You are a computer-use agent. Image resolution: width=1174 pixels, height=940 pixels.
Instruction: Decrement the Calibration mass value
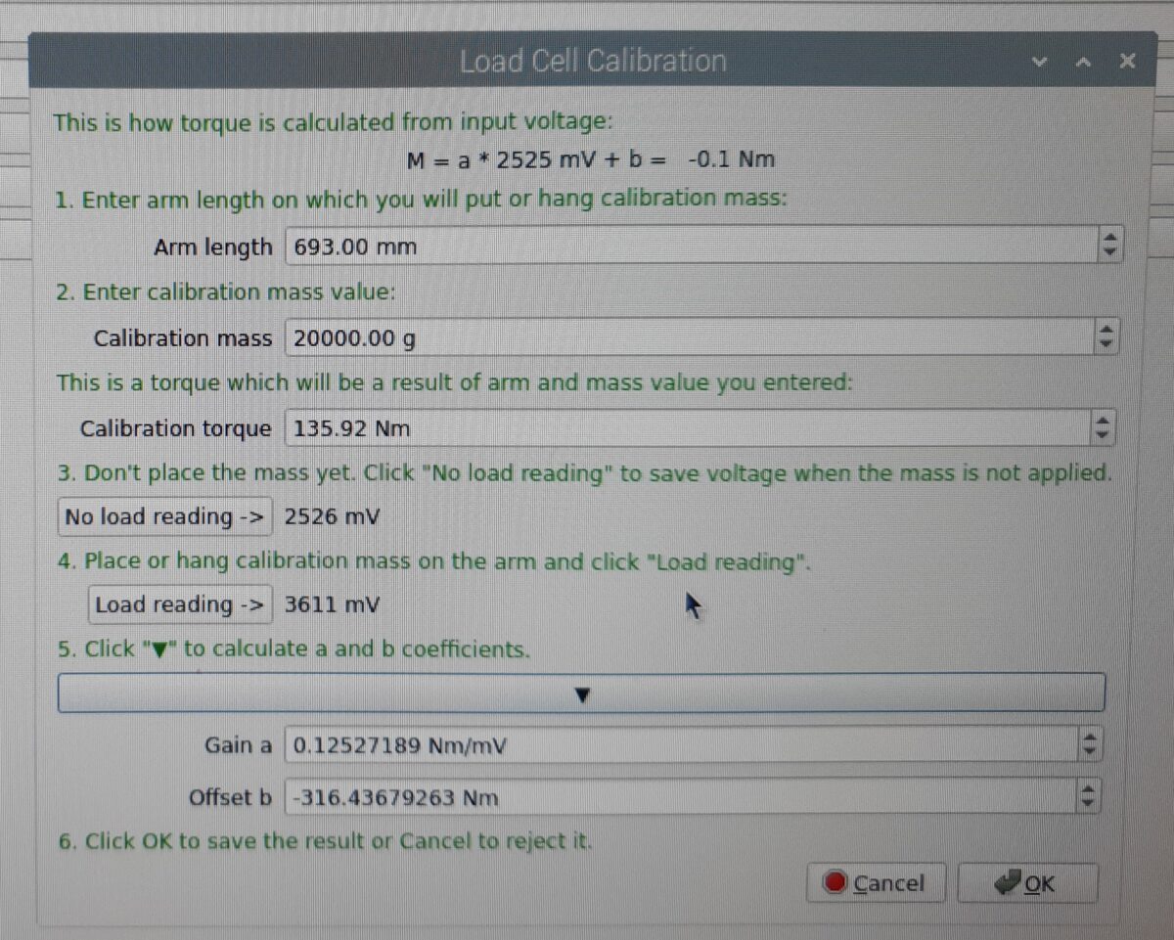1105,343
